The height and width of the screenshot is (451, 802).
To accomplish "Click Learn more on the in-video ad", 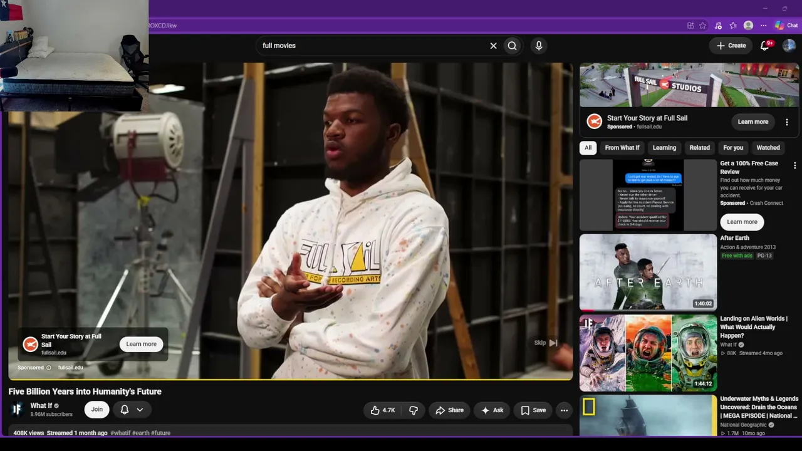I will pos(142,344).
